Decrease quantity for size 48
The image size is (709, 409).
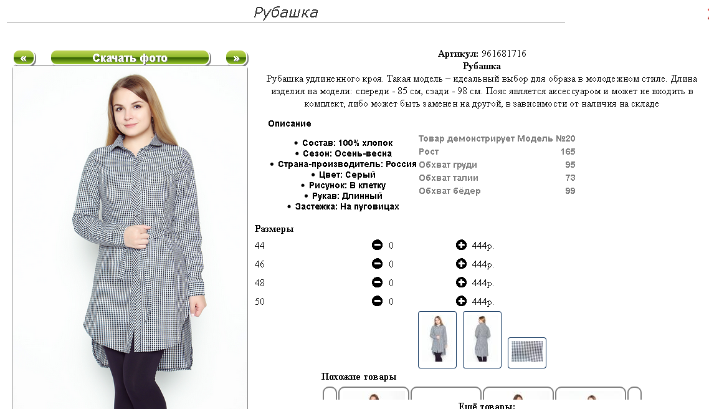377,282
